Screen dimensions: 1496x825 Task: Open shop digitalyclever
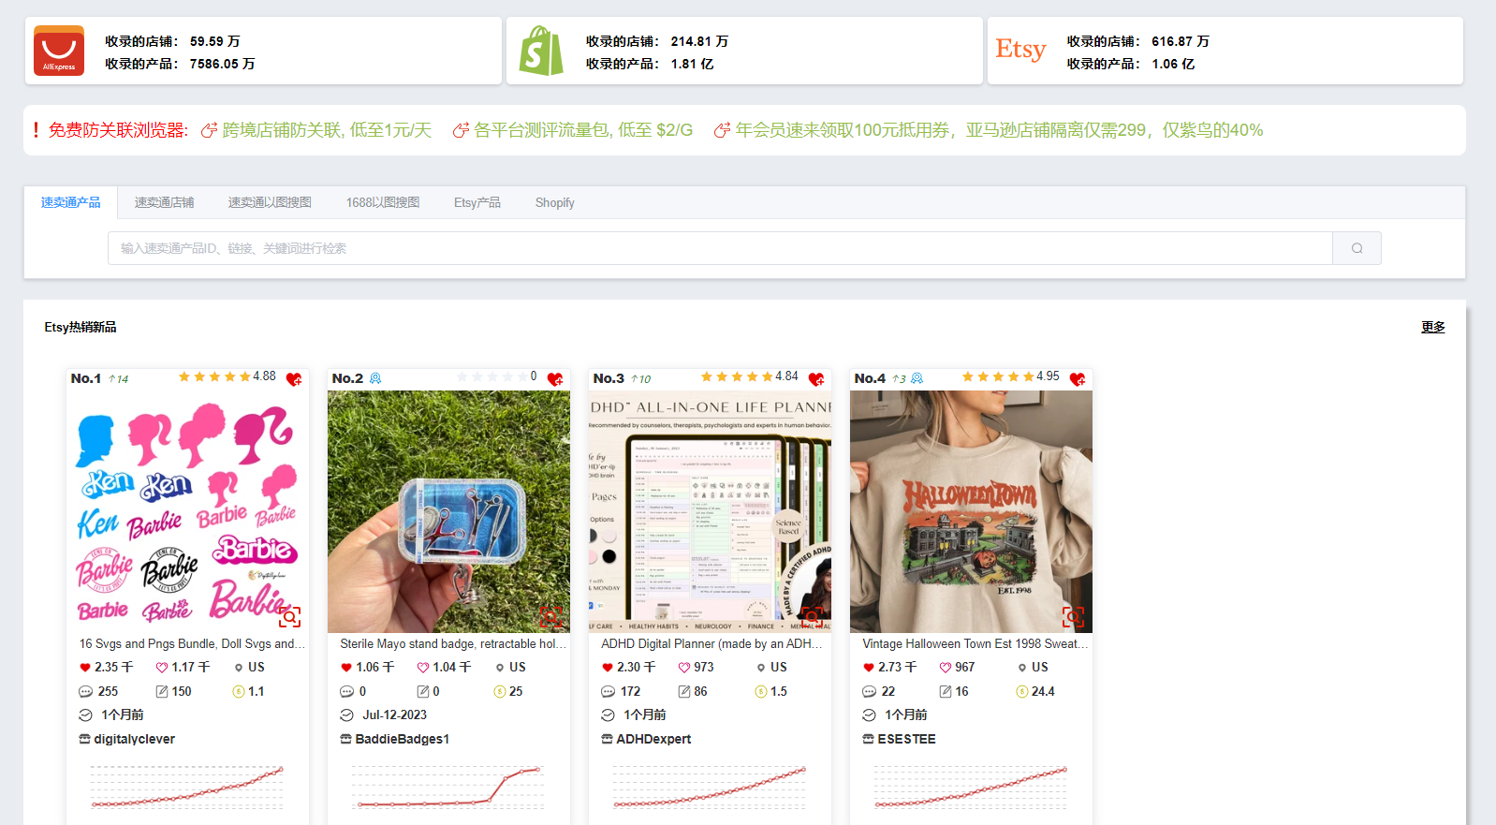pos(135,739)
